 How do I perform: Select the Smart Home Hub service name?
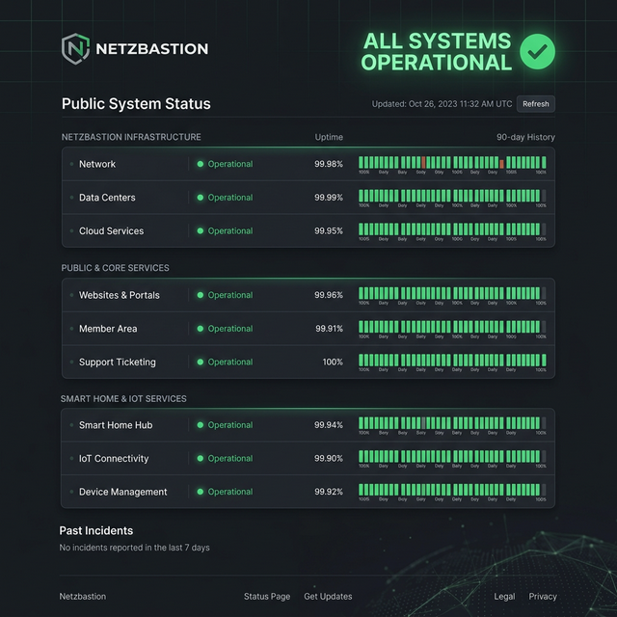click(x=116, y=425)
